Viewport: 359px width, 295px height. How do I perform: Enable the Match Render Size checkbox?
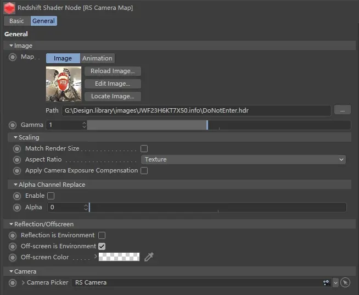pyautogui.click(x=144, y=148)
